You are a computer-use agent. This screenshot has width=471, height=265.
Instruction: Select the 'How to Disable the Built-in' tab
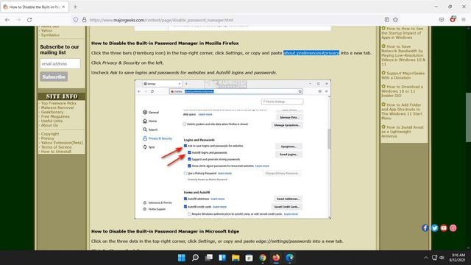tap(35, 7)
